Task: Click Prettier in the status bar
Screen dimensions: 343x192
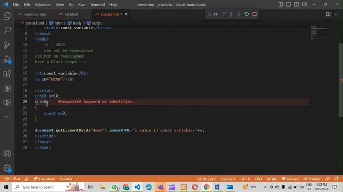Action: point(312,179)
